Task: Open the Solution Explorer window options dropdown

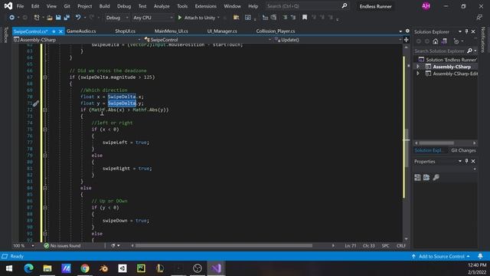Action: 459,31
